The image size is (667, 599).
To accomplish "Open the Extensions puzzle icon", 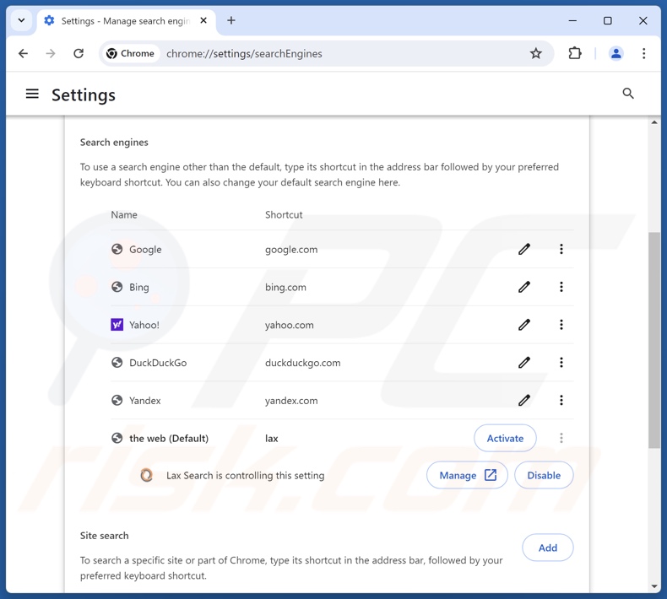I will pos(575,54).
